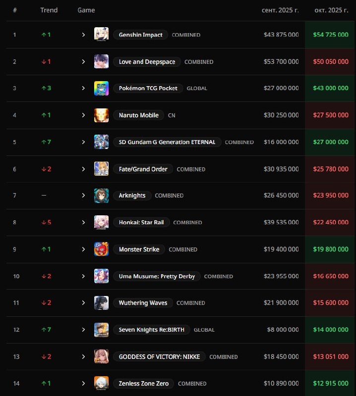The height and width of the screenshot is (396, 356).
Task: Sort by the Trend column header
Action: click(x=49, y=10)
